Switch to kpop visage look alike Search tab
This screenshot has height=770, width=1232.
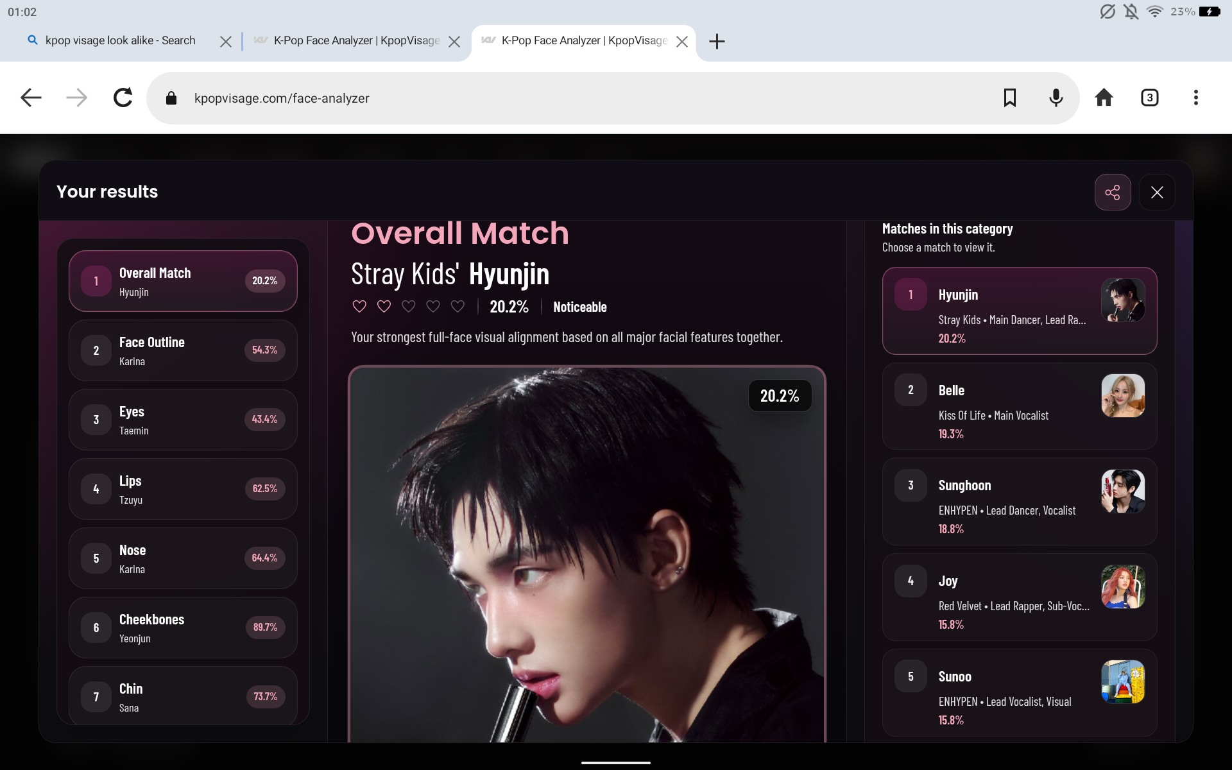click(x=119, y=40)
